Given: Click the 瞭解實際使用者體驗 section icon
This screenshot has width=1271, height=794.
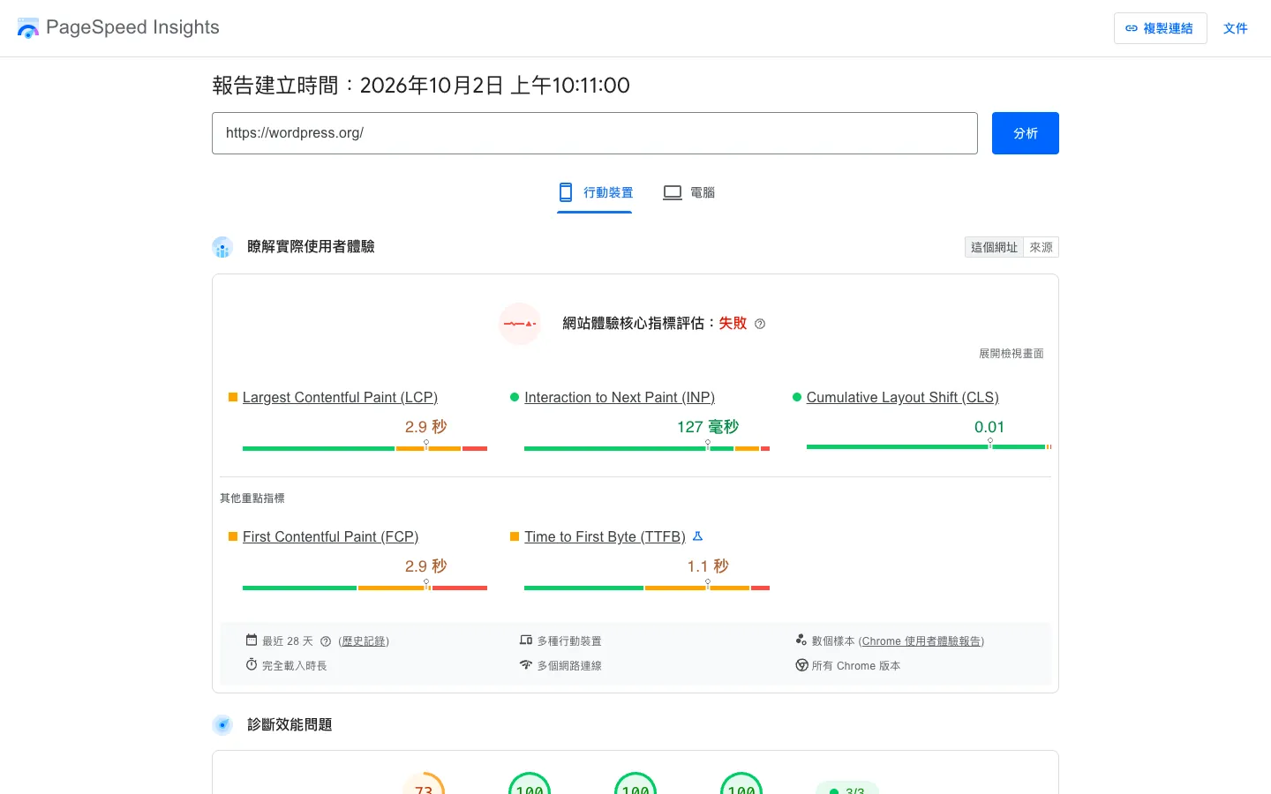Looking at the screenshot, I should pos(222,247).
